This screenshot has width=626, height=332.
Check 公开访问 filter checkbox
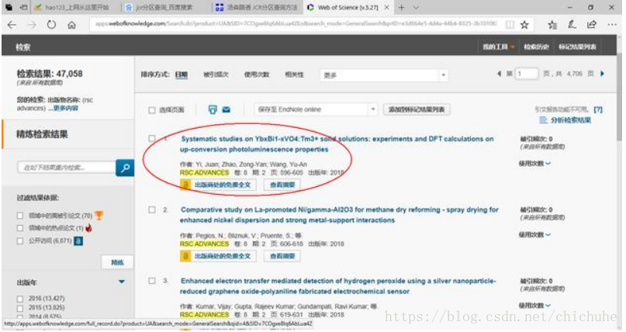20,240
